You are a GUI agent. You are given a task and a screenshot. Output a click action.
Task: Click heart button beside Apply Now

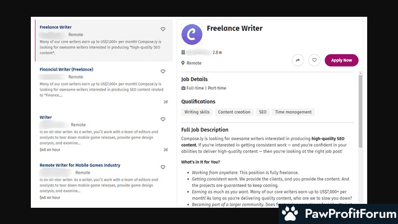click(314, 60)
